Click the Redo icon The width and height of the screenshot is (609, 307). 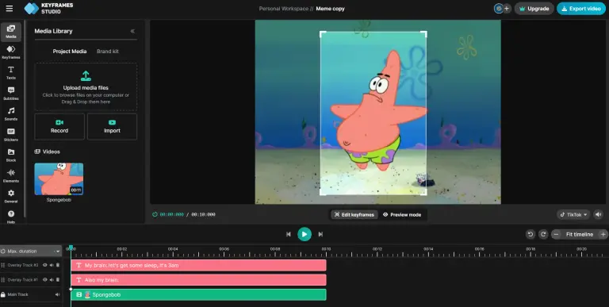pos(543,234)
